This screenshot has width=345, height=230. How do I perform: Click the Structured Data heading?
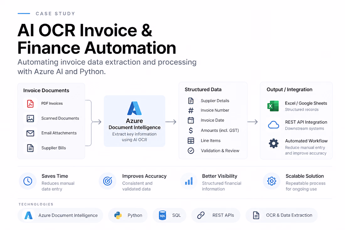[203, 89]
